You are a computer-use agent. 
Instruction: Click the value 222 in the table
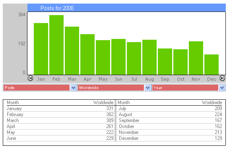110,132
